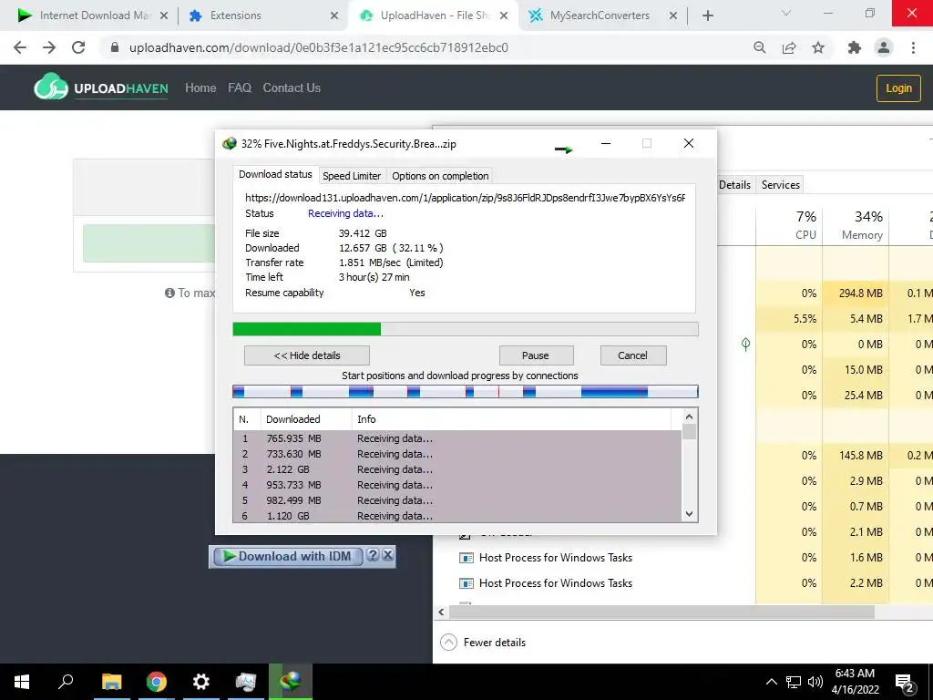Collapse Task Manager with Fewer details

[x=483, y=643]
